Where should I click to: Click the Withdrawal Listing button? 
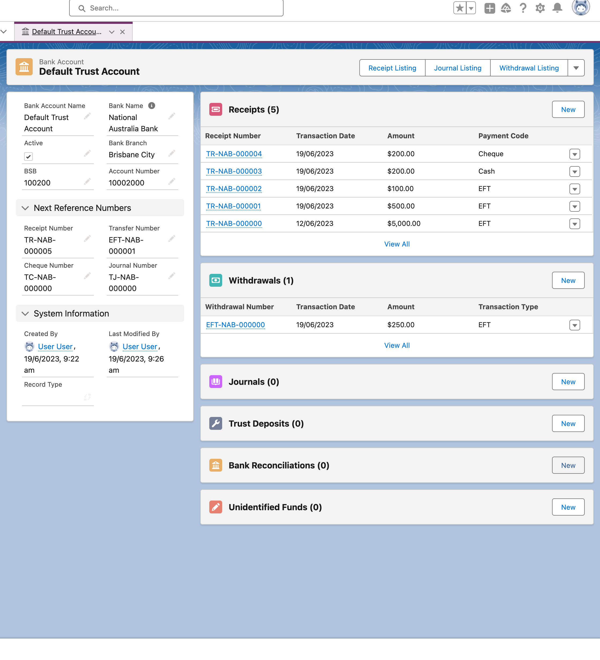point(529,68)
